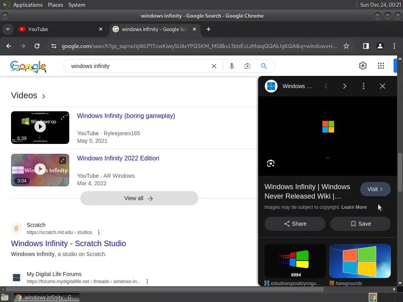Clear the search box with the X

[214, 66]
